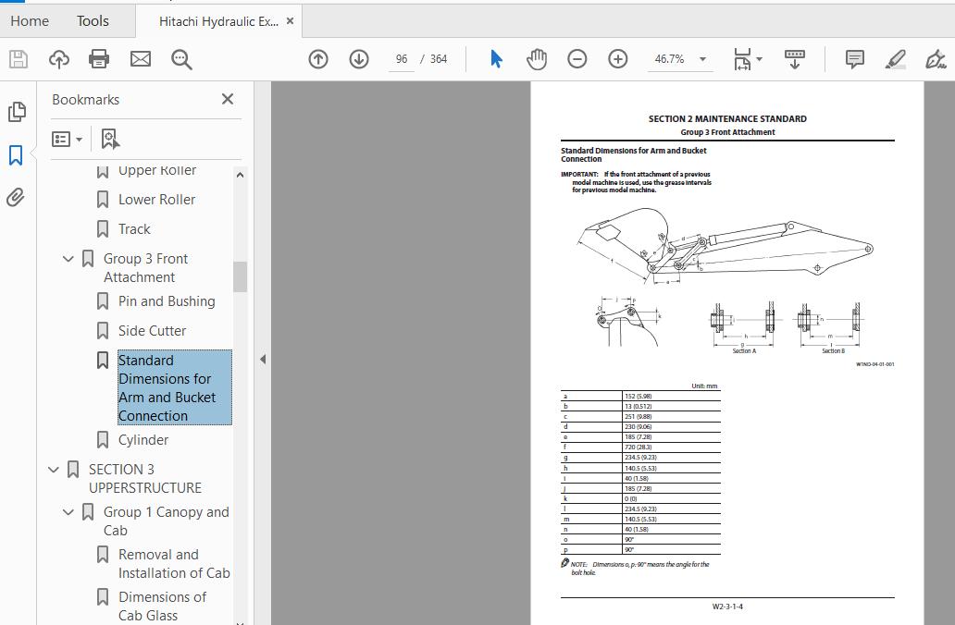Click the excavator arm diagram in page
The image size is (955, 625).
[725, 247]
